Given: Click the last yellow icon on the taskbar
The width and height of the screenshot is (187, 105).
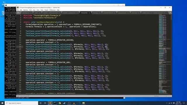Looking at the screenshot, I should pyautogui.click(x=84, y=103).
